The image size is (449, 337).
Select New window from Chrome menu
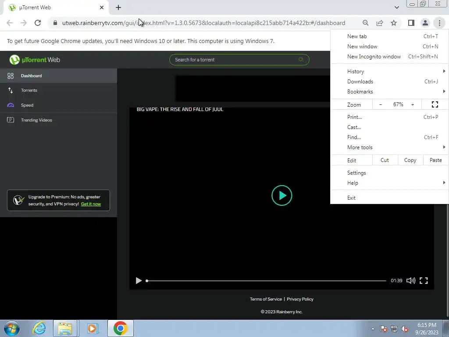[x=389, y=47]
